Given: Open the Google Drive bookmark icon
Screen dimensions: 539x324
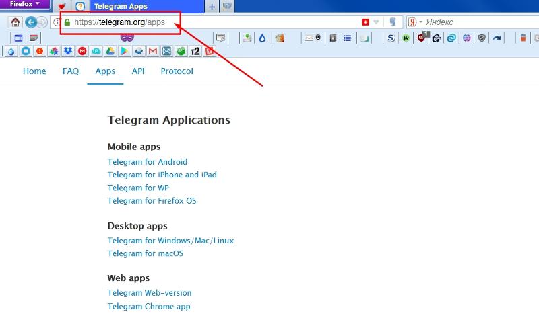Looking at the screenshot, I should click(x=110, y=52).
